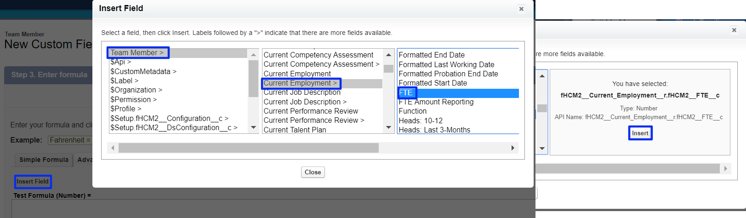Viewport: 746px width, 218px height.
Task: Select Current Employment > in second column
Action: [x=301, y=83]
